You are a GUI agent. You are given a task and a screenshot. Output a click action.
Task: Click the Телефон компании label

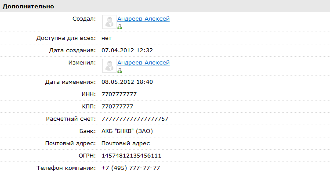click(66, 168)
